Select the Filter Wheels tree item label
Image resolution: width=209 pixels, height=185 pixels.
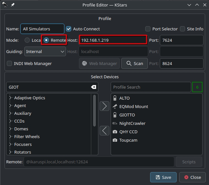click(x=27, y=136)
